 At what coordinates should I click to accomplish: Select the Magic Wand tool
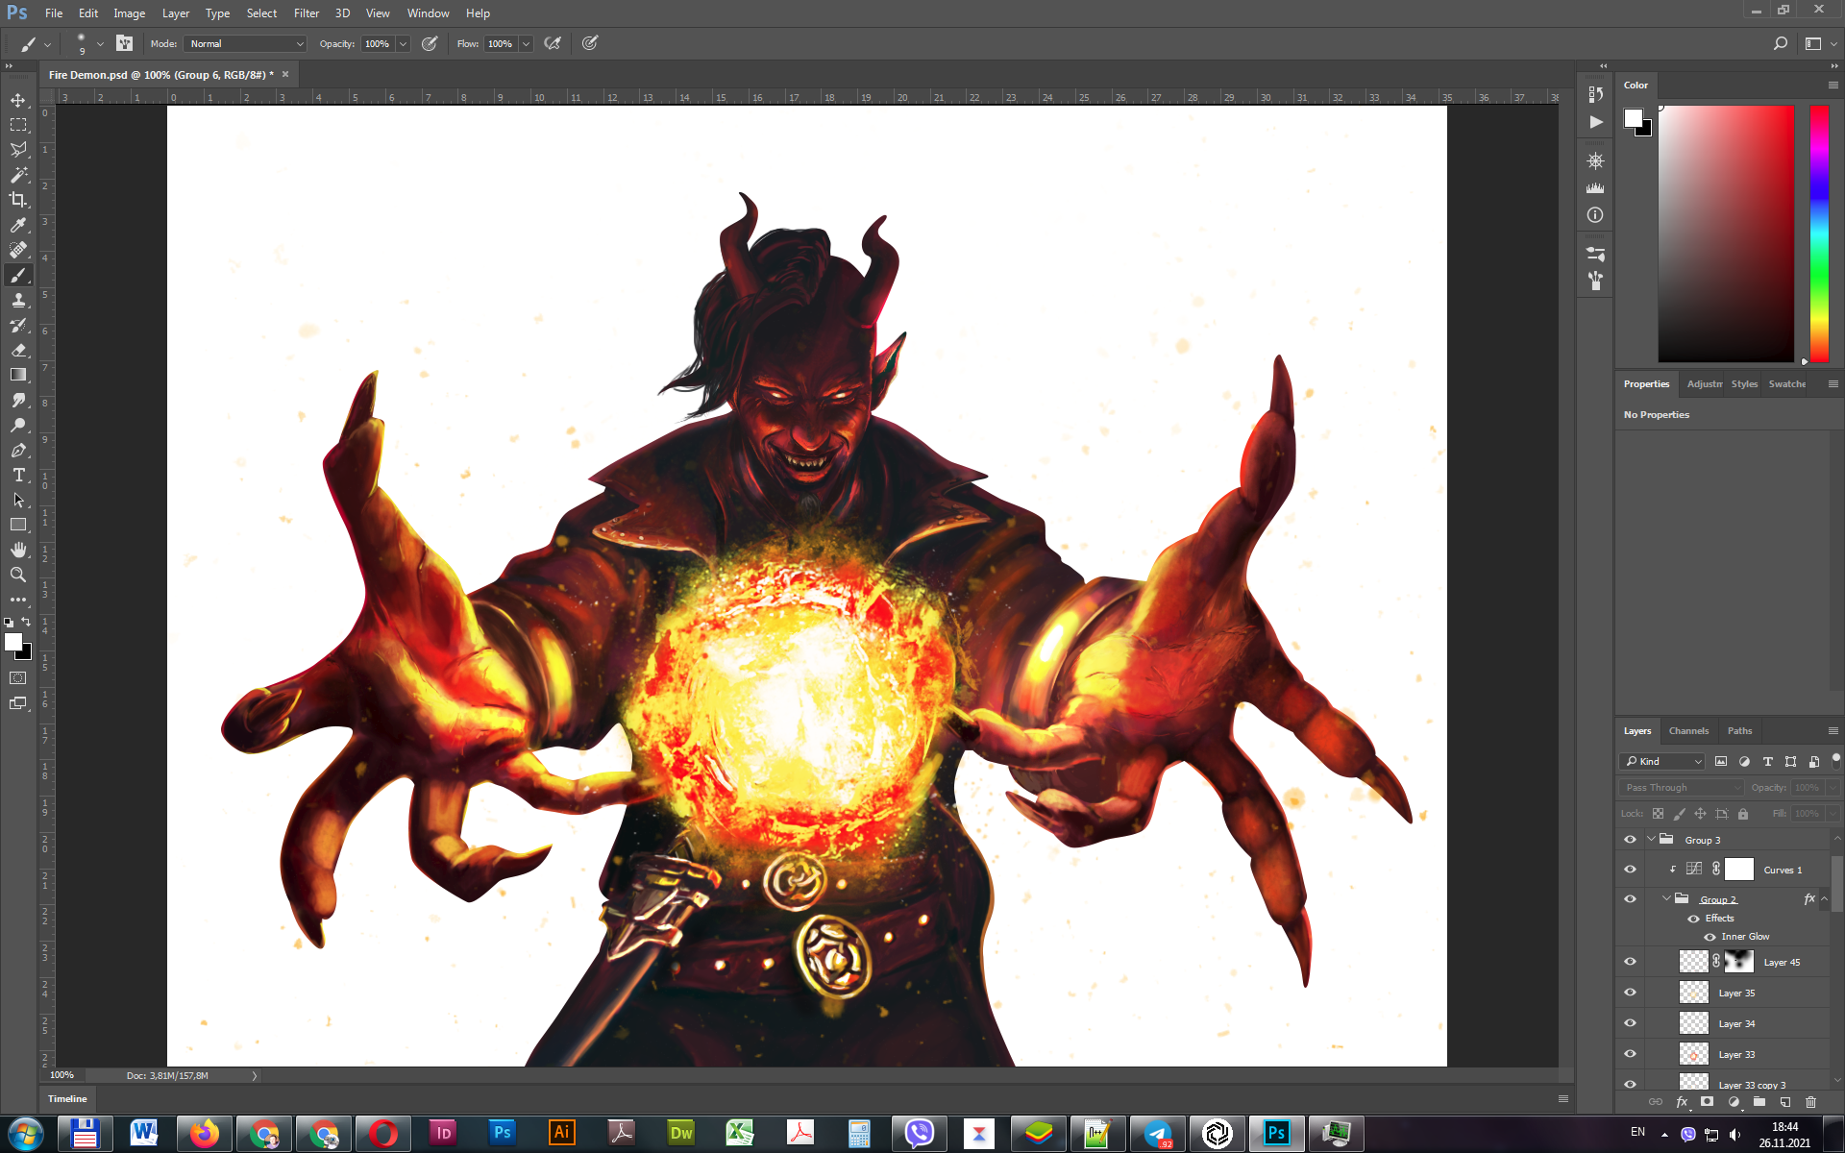click(18, 175)
